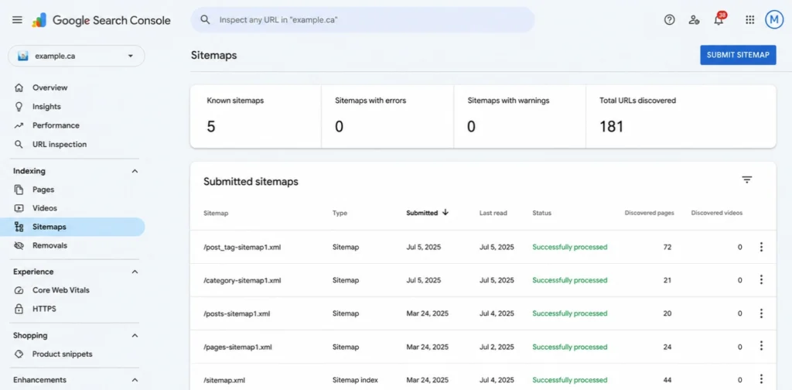This screenshot has height=390, width=792.
Task: Click the Google Search Console logo
Action: pyautogui.click(x=101, y=20)
